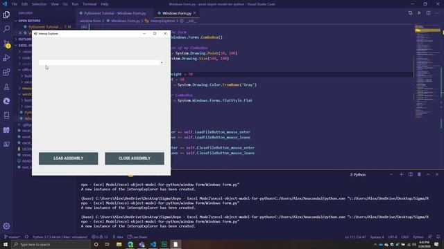This screenshot has width=444, height=249.
Task: Open editor More Actions ellipsis
Action: coord(437,13)
